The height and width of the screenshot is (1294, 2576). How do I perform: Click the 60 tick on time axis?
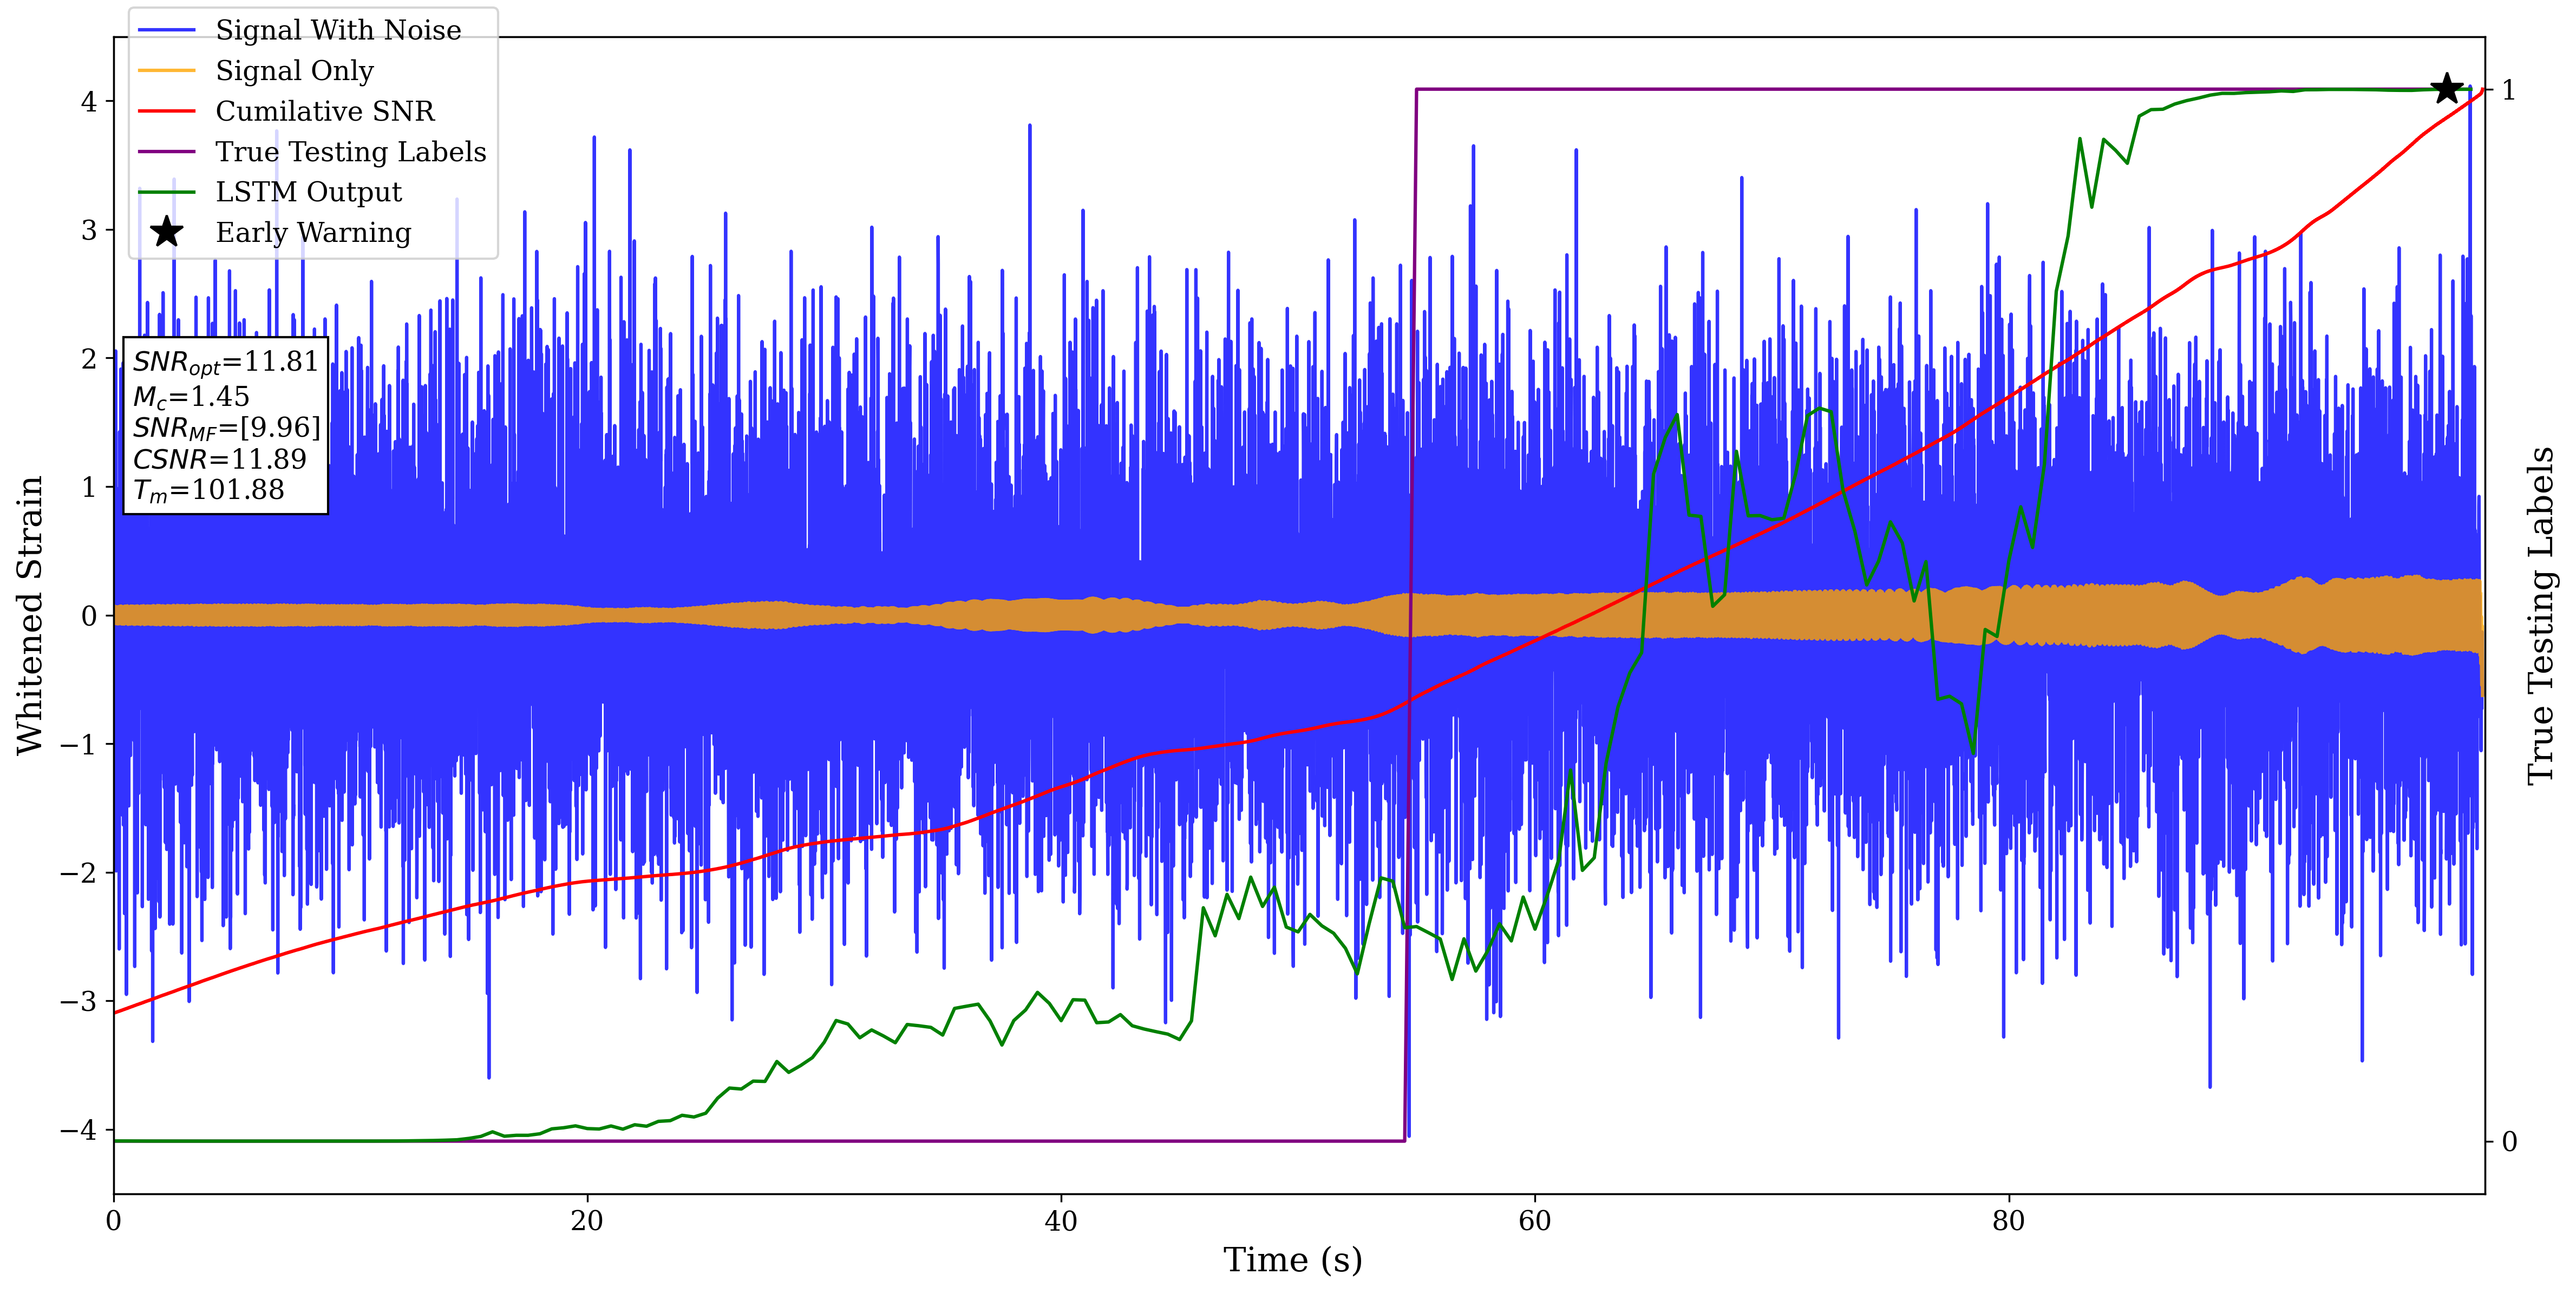point(1534,1221)
